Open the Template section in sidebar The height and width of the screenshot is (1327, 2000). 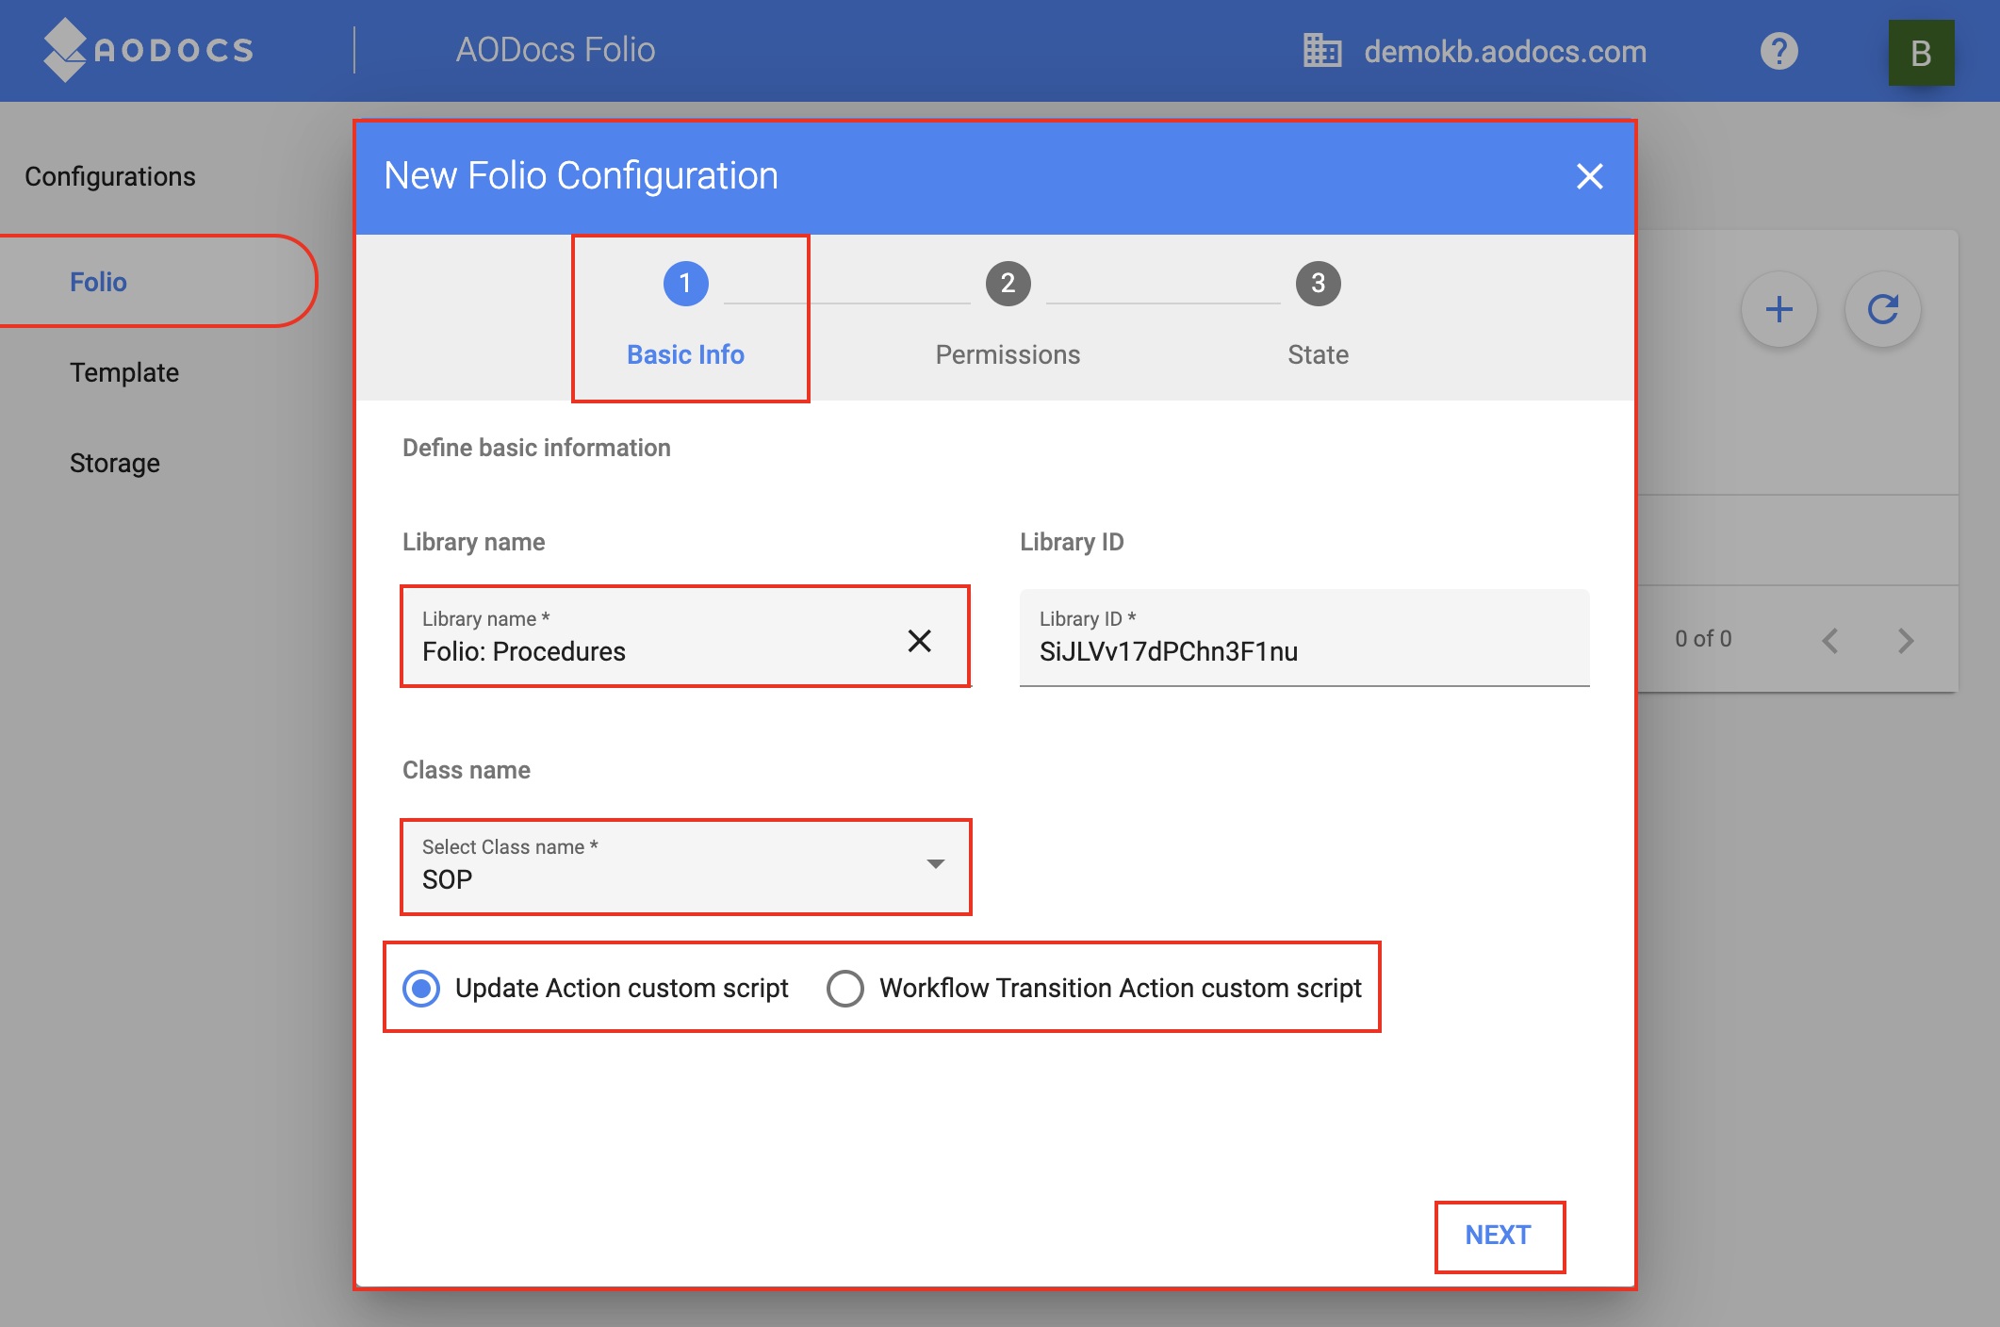coord(123,372)
